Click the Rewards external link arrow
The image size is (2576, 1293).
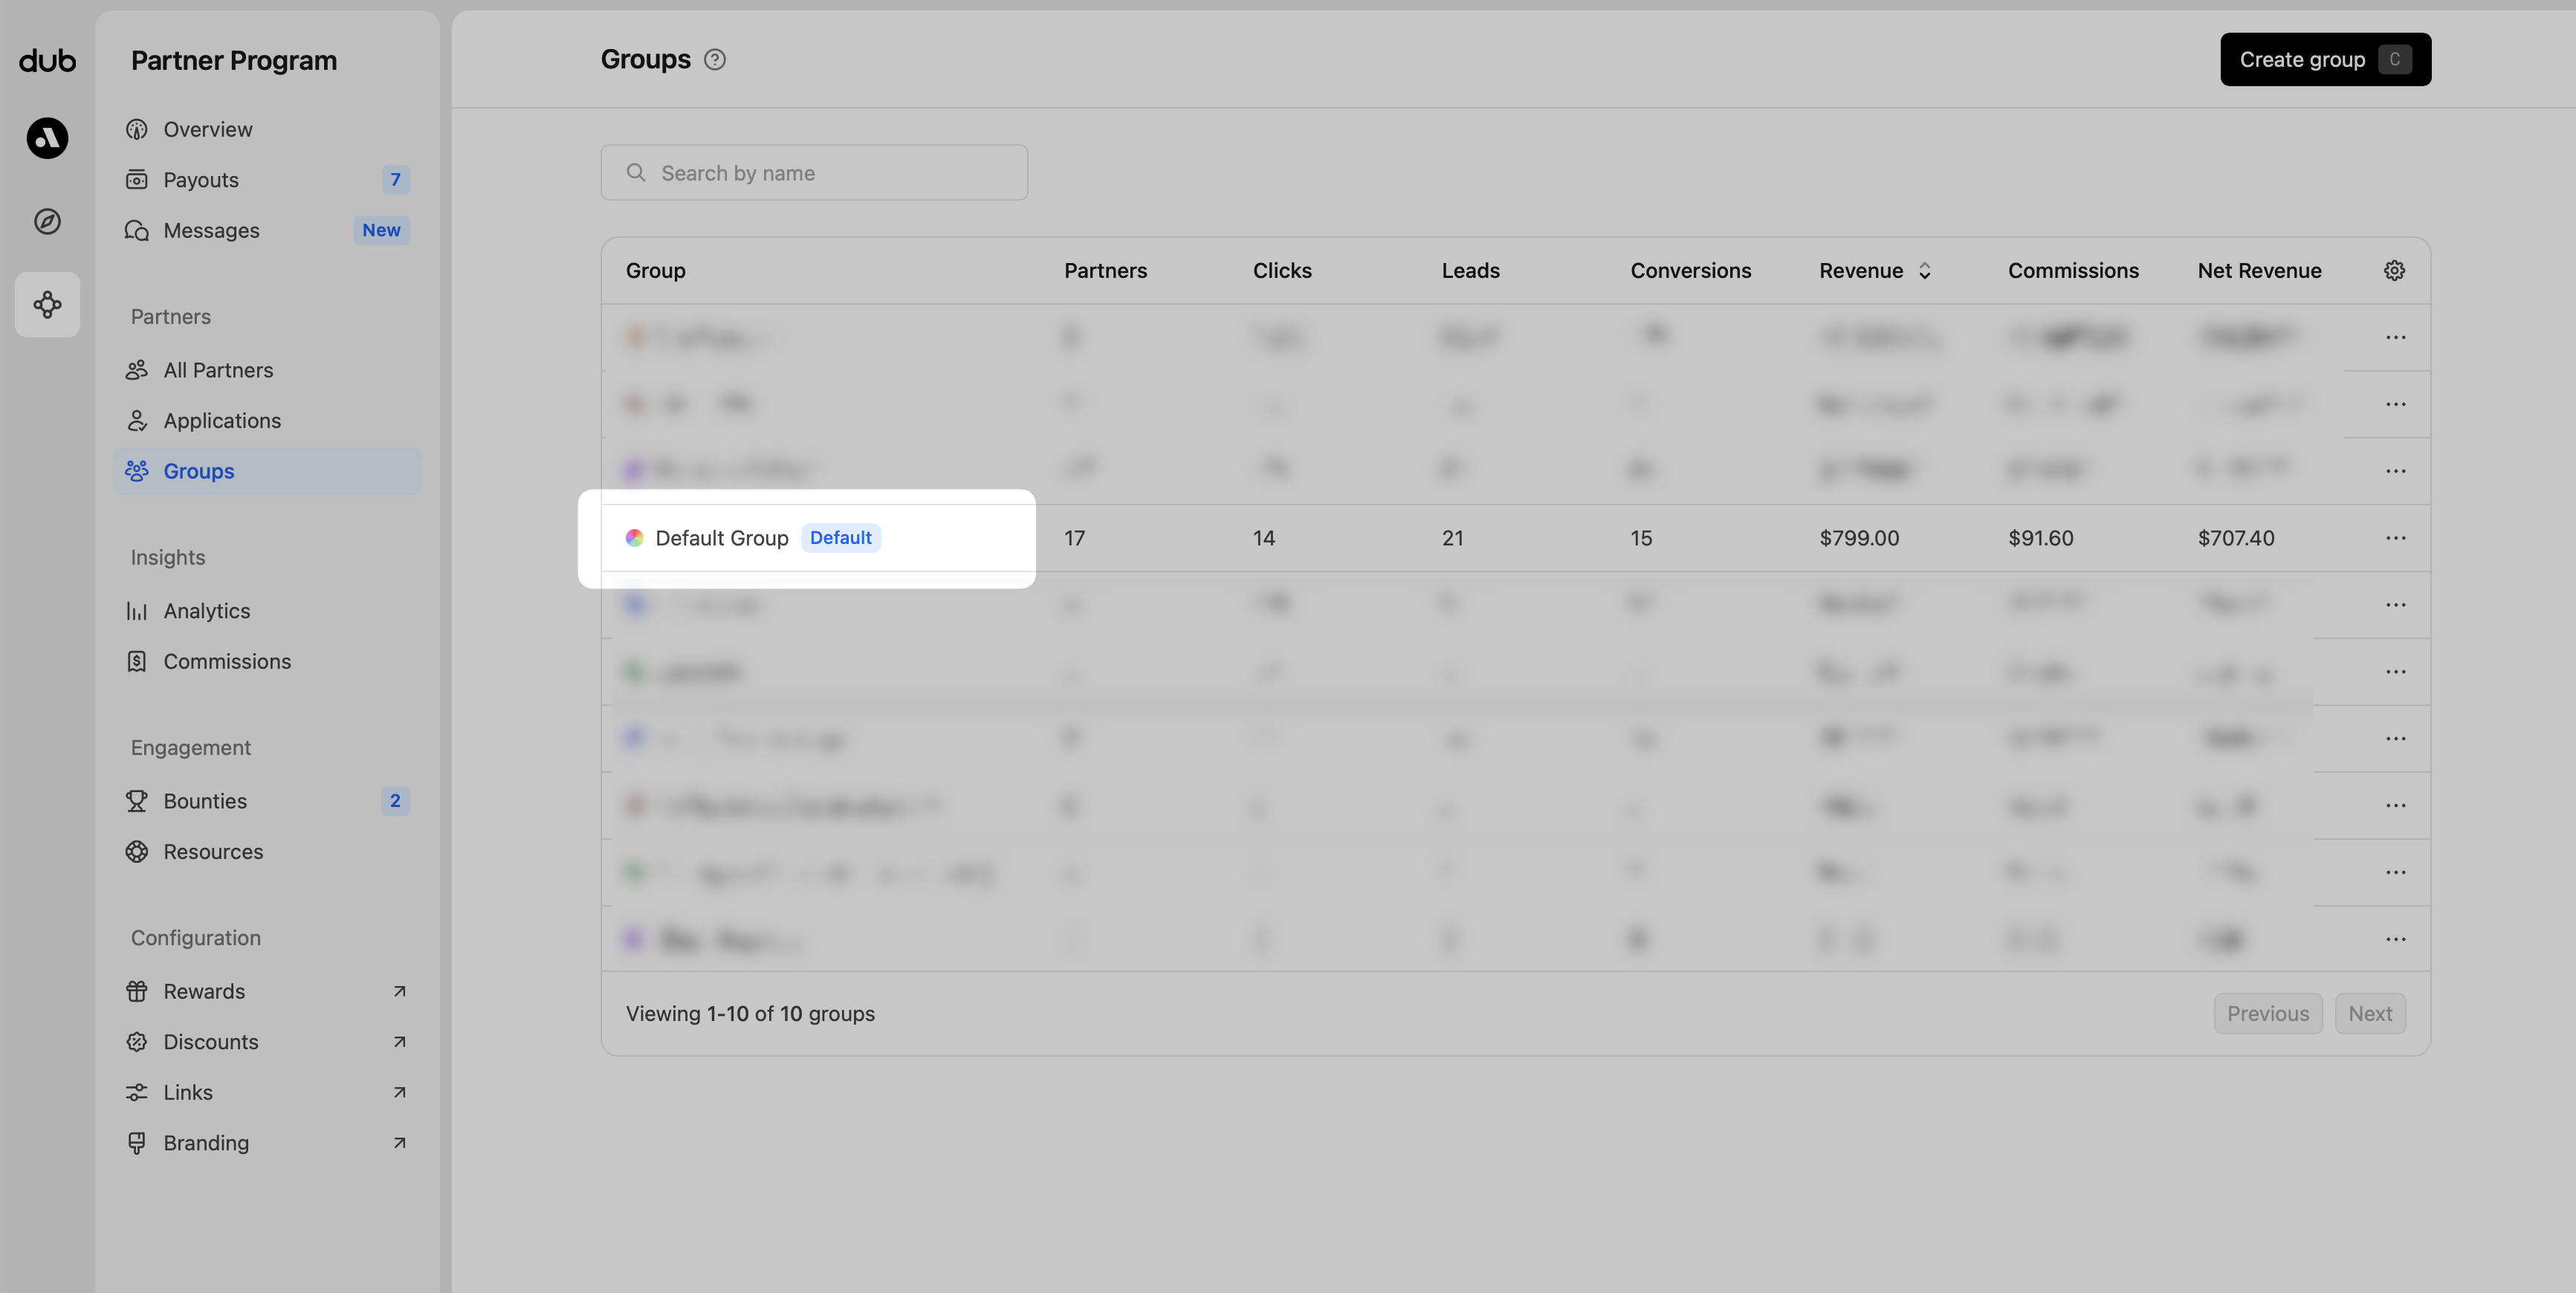[x=399, y=991]
